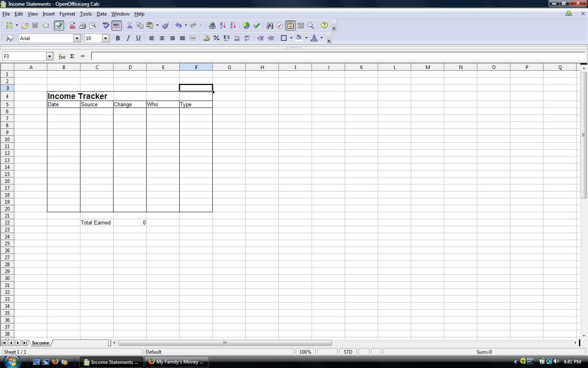Open the Navigator compass icon
The width and height of the screenshot is (588, 368).
pyautogui.click(x=280, y=25)
